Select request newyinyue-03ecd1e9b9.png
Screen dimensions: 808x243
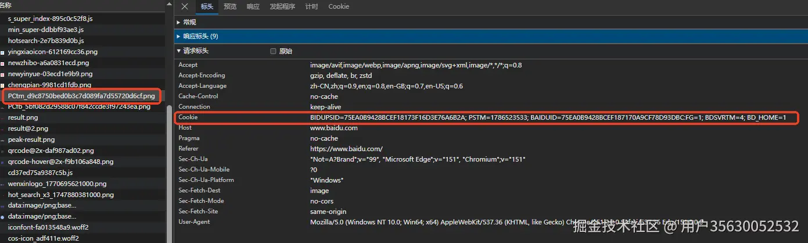pos(50,74)
